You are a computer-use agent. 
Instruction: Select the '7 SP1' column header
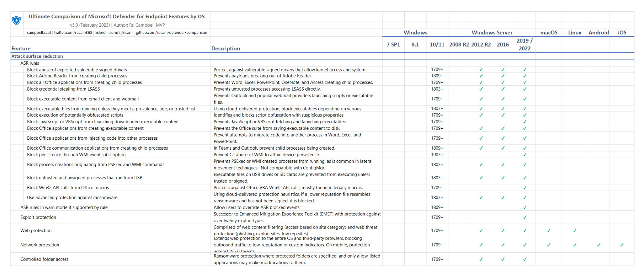click(x=393, y=45)
